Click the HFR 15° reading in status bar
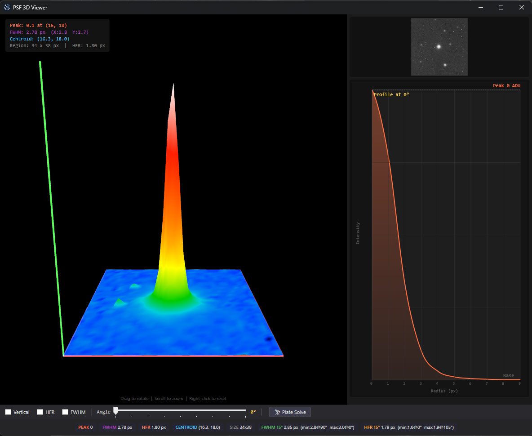Viewport: 532px width, 436px height. (x=408, y=427)
